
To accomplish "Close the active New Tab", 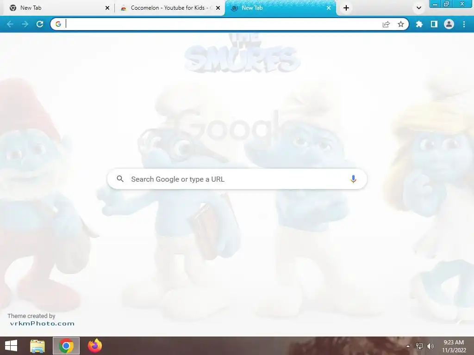I will point(329,8).
